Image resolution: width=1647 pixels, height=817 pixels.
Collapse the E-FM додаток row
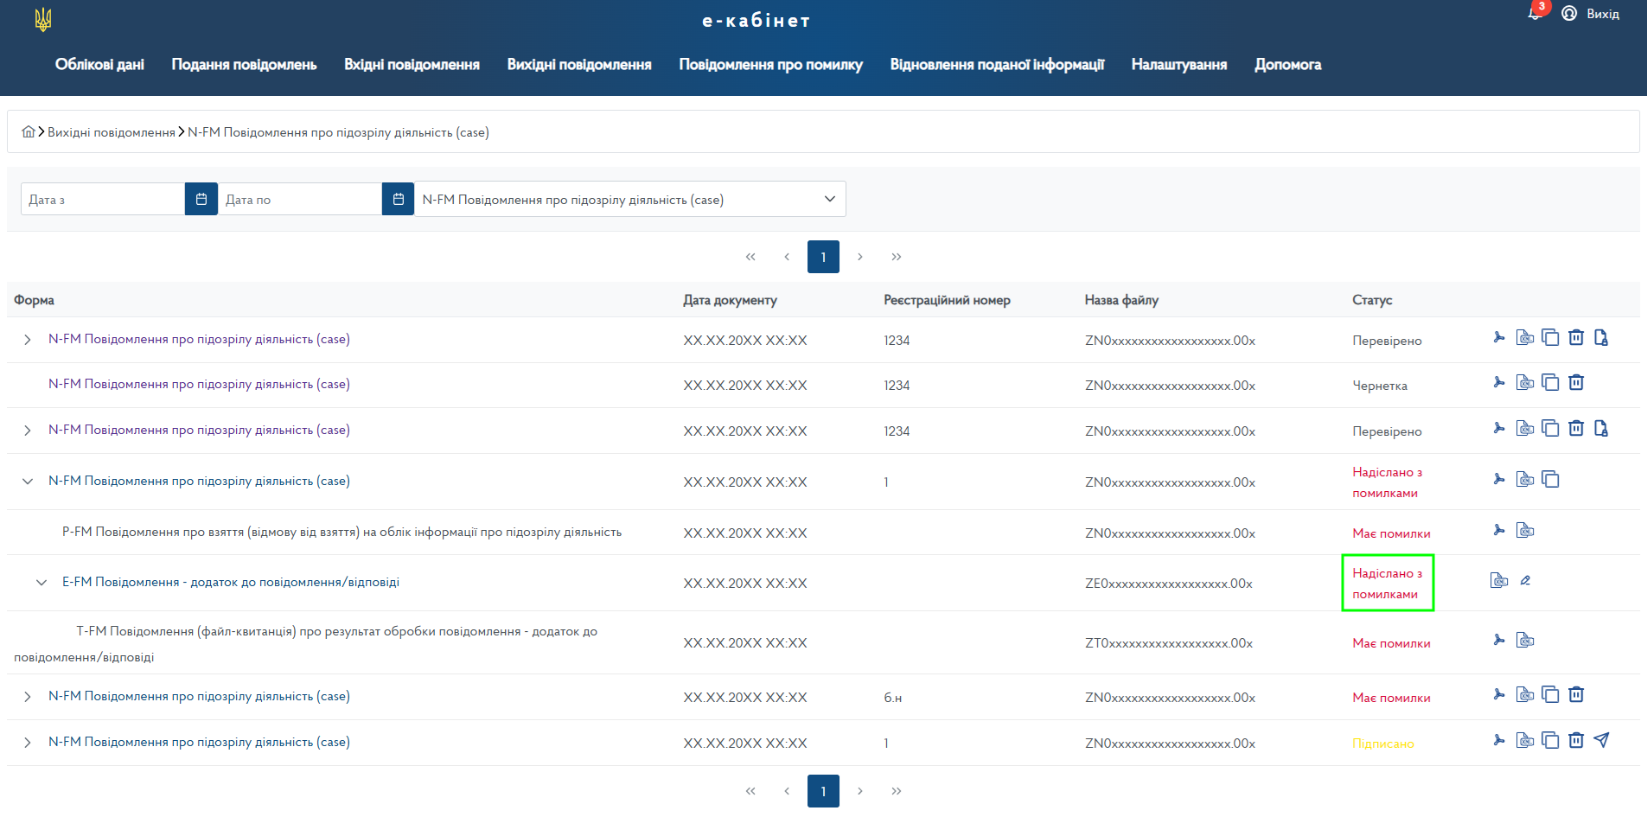[41, 583]
